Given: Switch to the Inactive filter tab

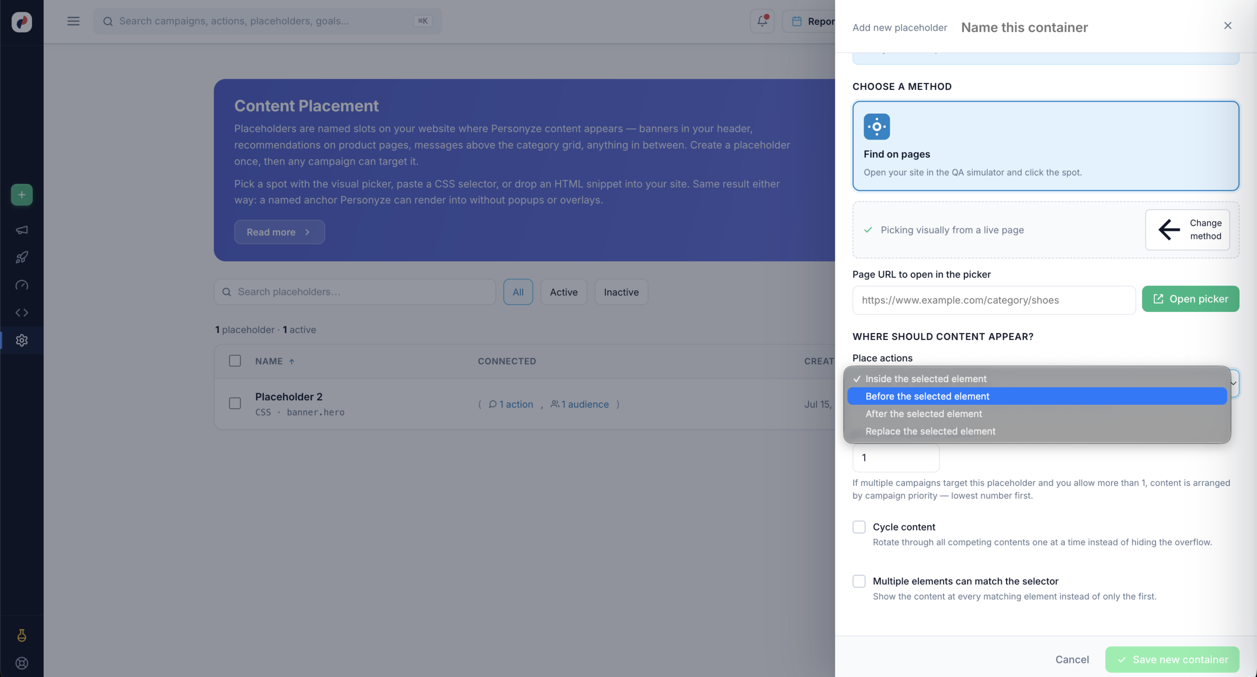Looking at the screenshot, I should (621, 292).
